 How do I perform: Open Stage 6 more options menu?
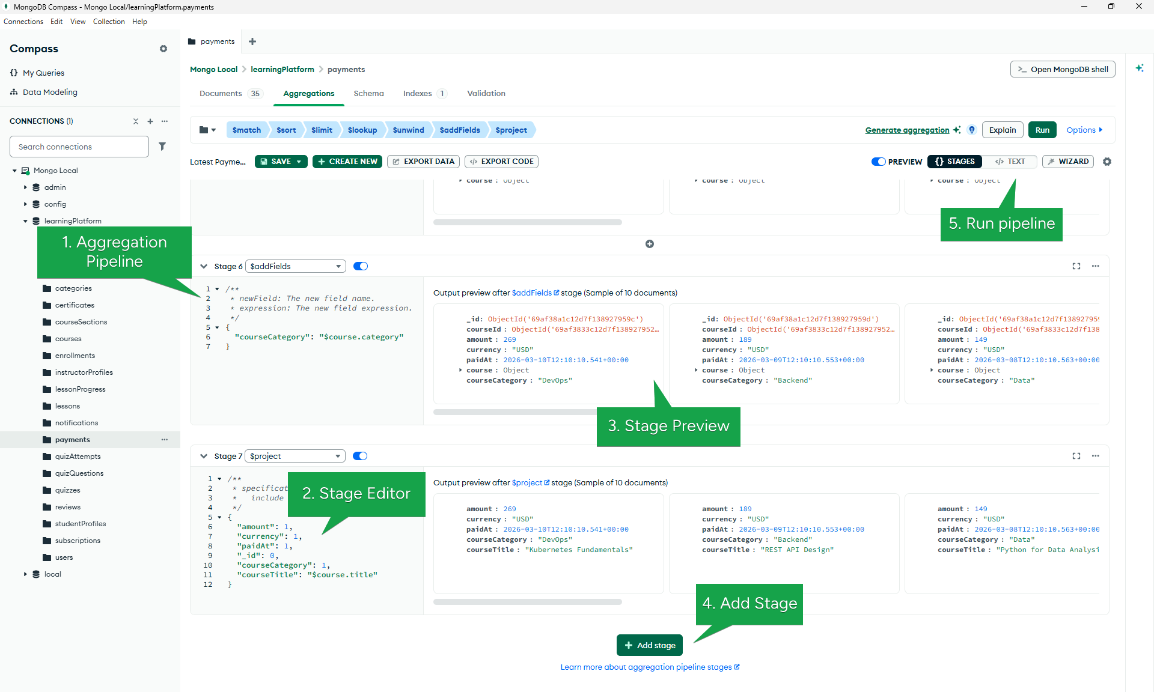1096,266
